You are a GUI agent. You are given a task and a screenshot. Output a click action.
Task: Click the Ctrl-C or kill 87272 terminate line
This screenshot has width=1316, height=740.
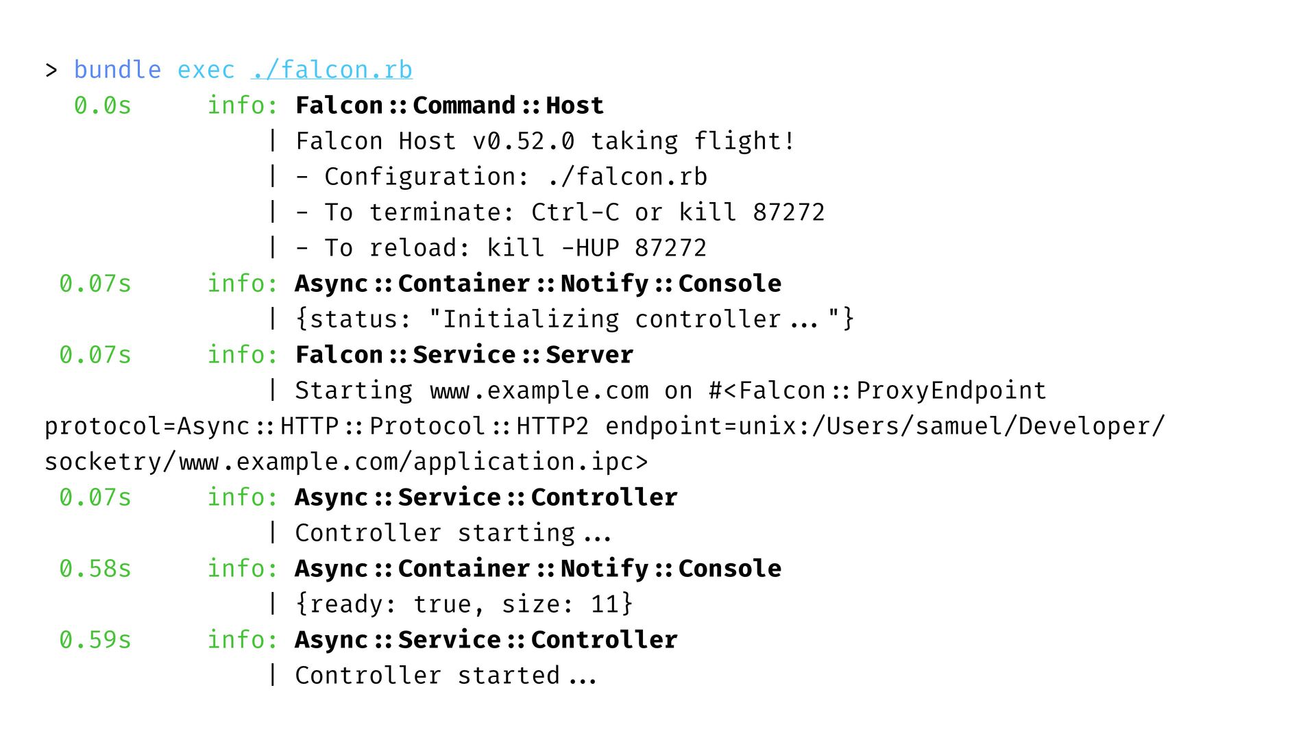[x=560, y=212]
